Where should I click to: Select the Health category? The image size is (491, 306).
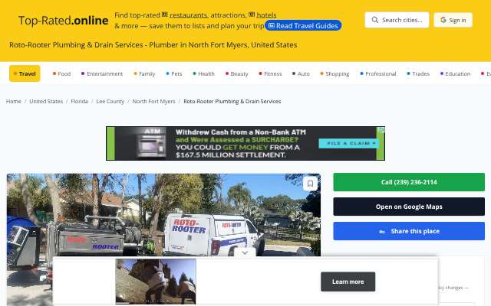[x=203, y=73]
